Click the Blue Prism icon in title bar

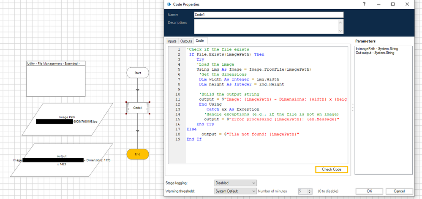pos(169,4)
